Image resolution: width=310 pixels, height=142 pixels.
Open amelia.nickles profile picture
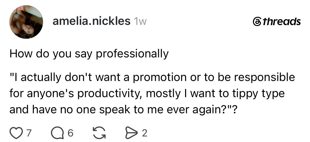tap(26, 22)
